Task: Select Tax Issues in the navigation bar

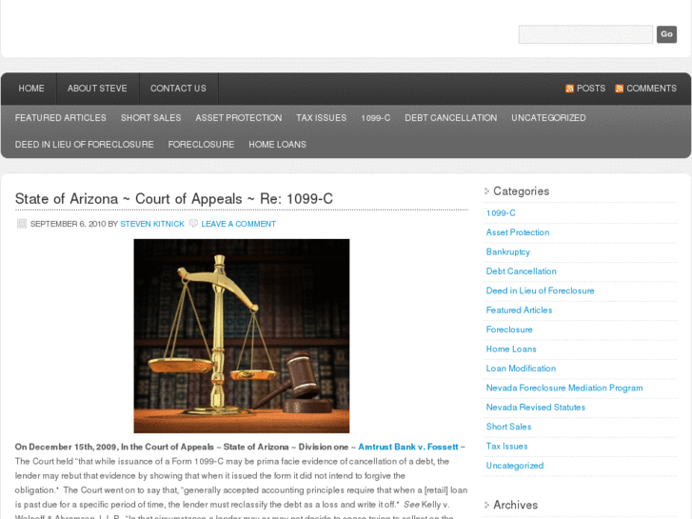Action: point(322,118)
